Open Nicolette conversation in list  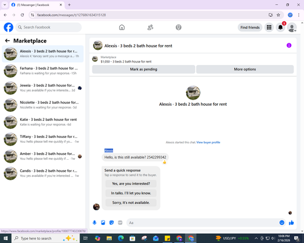click(x=43, y=105)
